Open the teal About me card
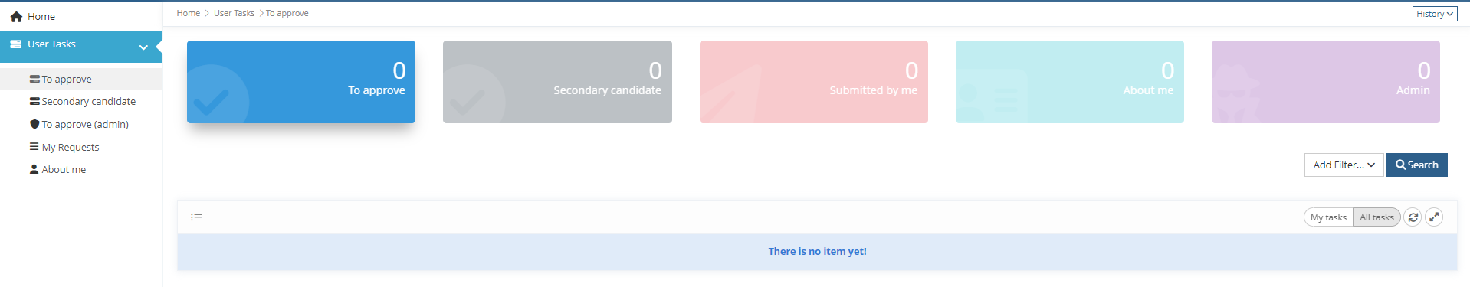This screenshot has width=1470, height=287. (1069, 82)
